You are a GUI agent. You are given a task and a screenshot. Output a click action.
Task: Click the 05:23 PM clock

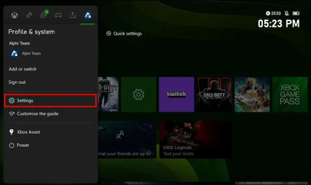279,23
